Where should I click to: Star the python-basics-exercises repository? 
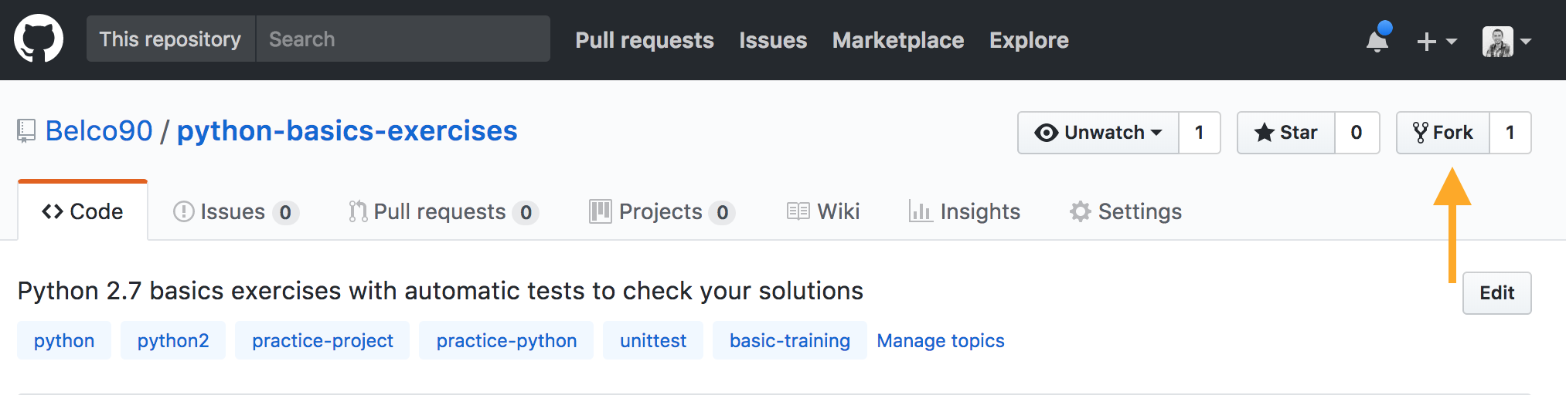1286,133
